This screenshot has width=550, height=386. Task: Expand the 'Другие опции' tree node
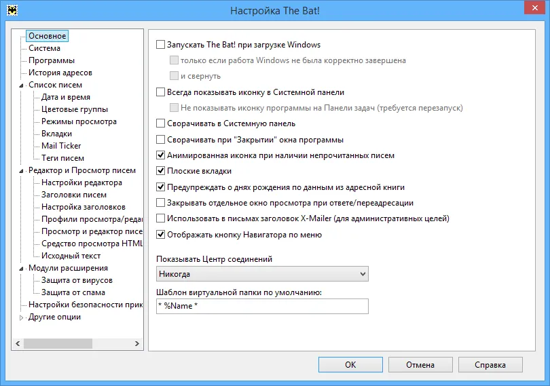[22, 317]
